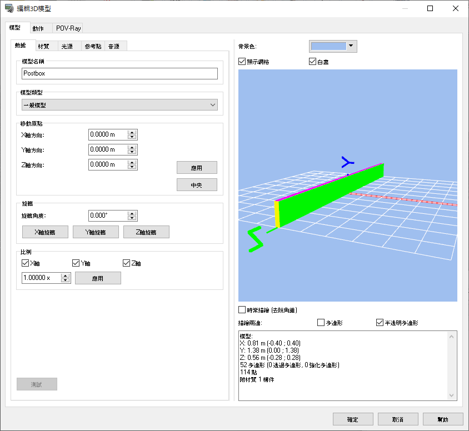This screenshot has height=431, width=469.
Task: Disable the 半透明多邊形 checkbox
Action: [380, 322]
